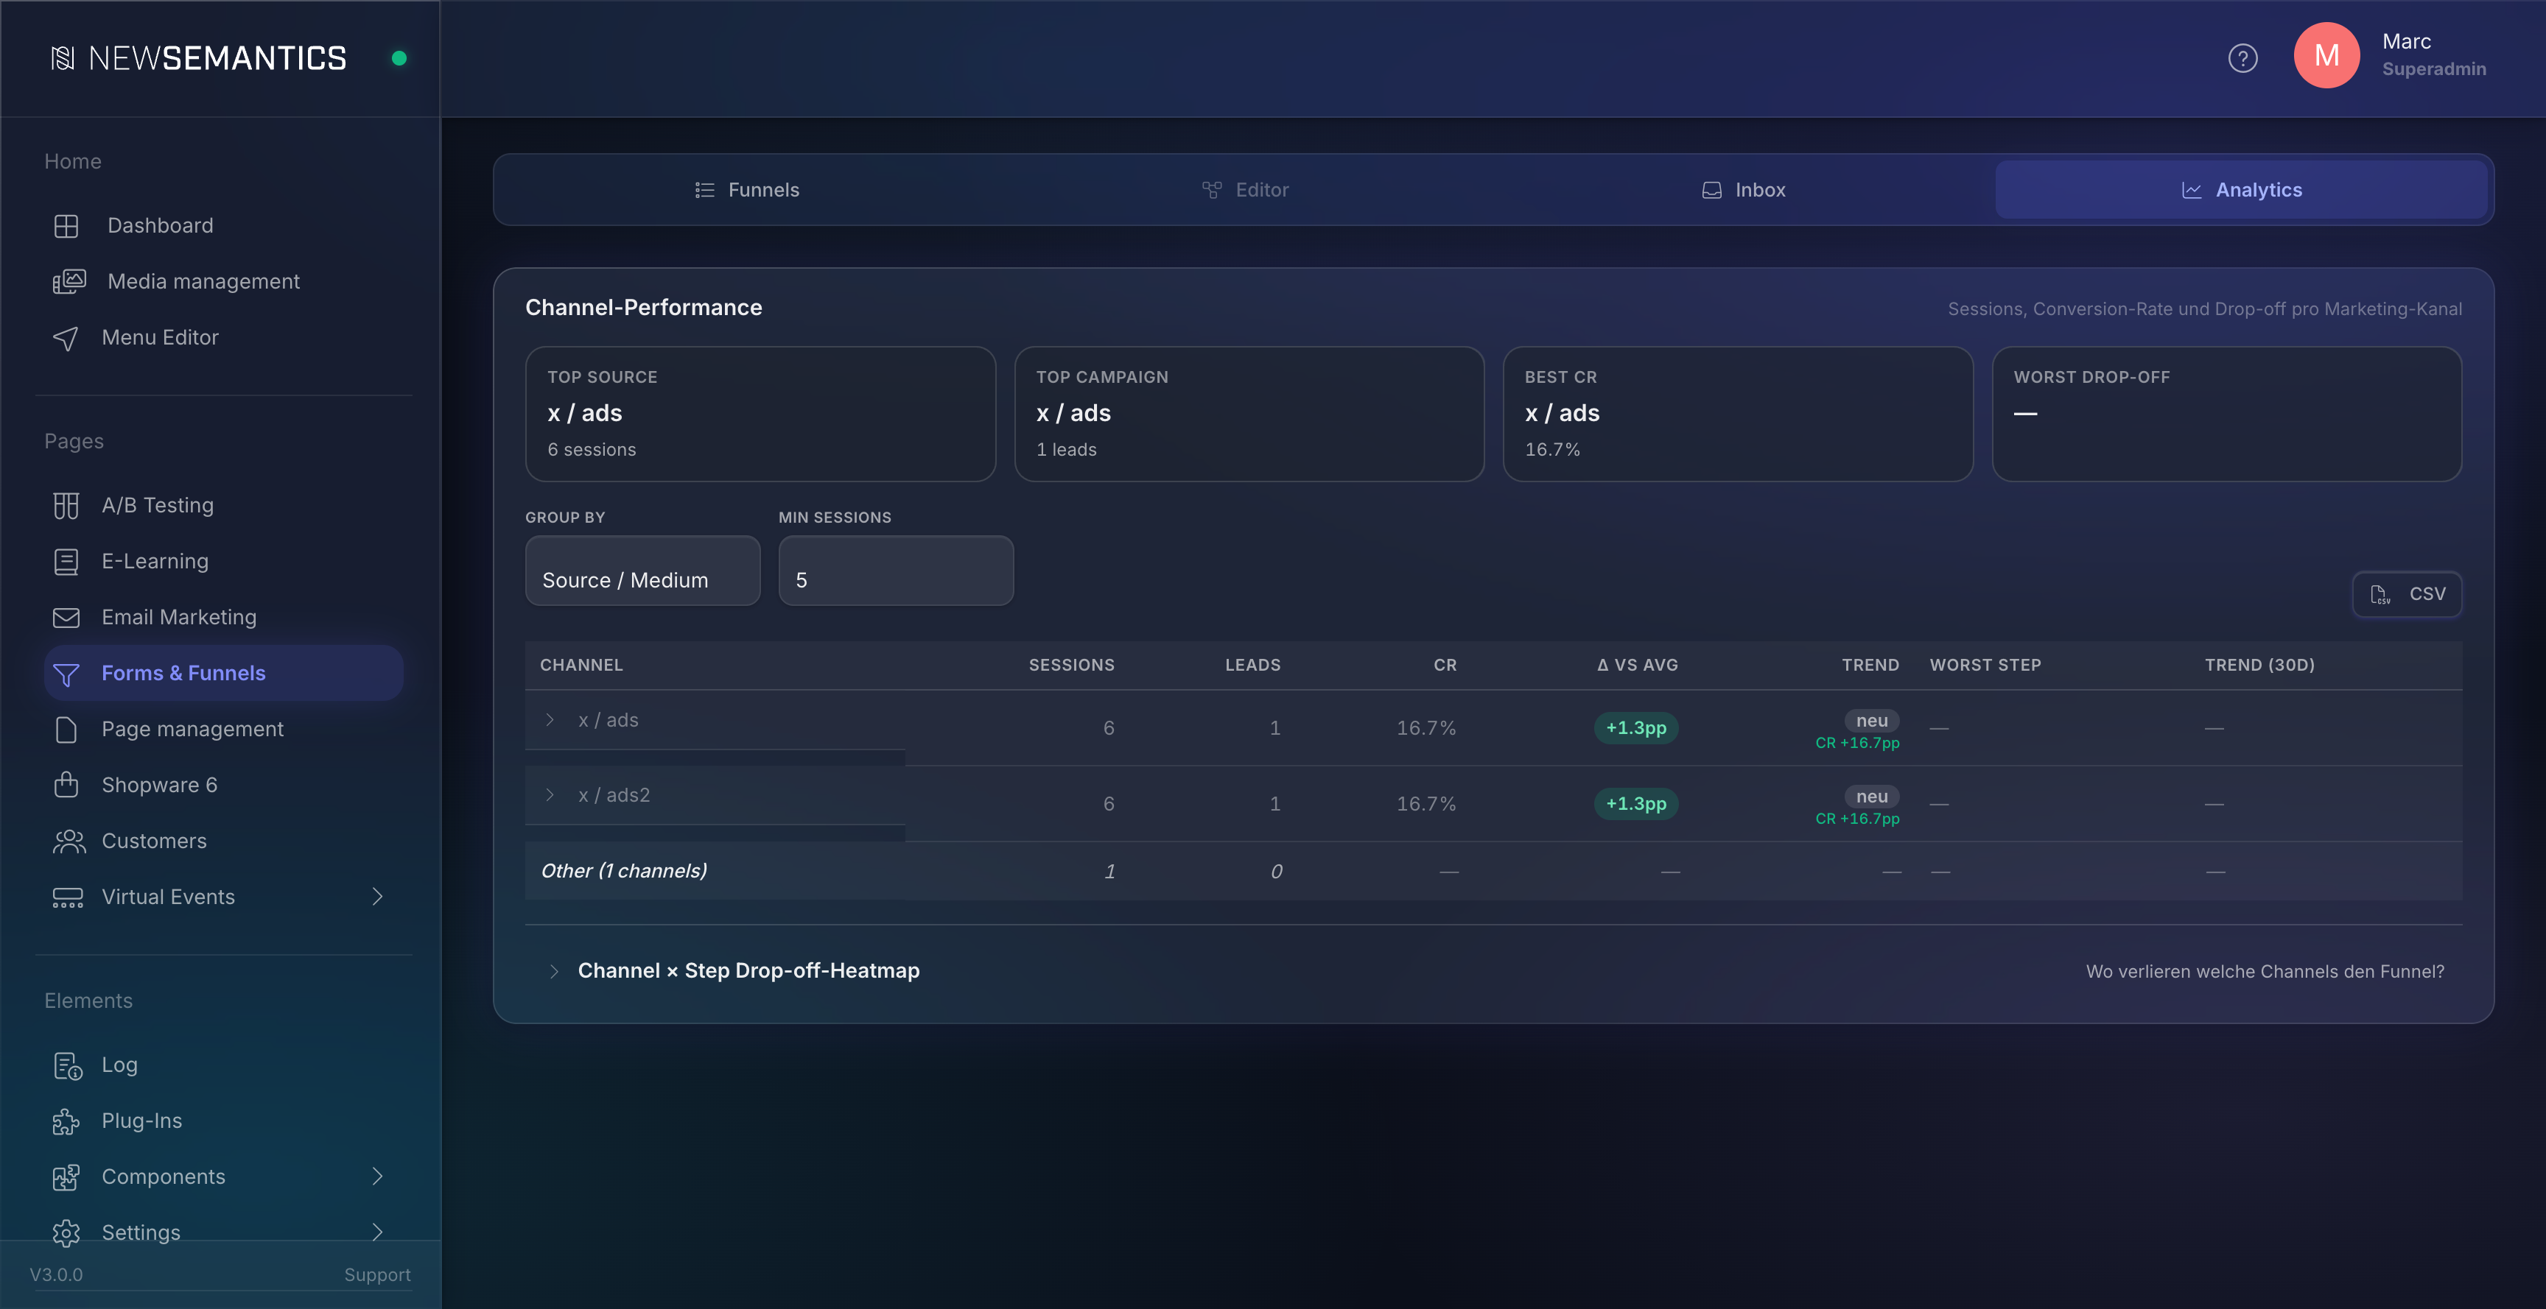Click the Settings gear icon
The width and height of the screenshot is (2546, 1309).
[66, 1232]
